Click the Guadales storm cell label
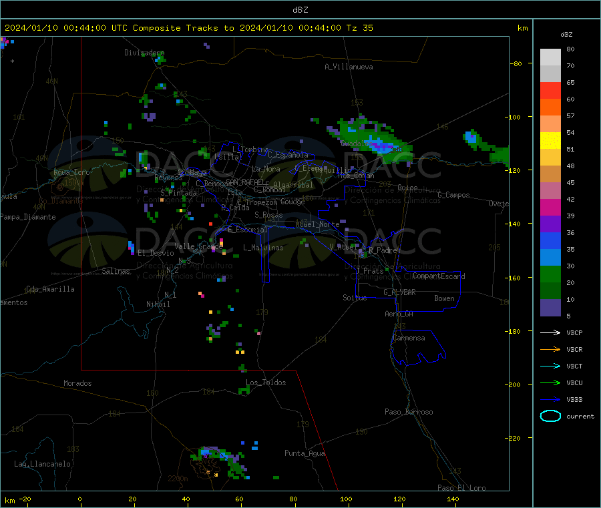 coord(355,144)
